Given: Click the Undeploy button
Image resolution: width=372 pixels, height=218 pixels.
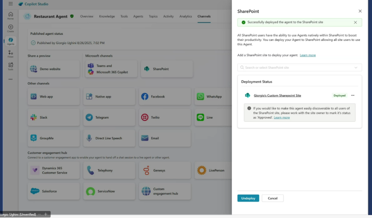Looking at the screenshot, I should coord(248,198).
